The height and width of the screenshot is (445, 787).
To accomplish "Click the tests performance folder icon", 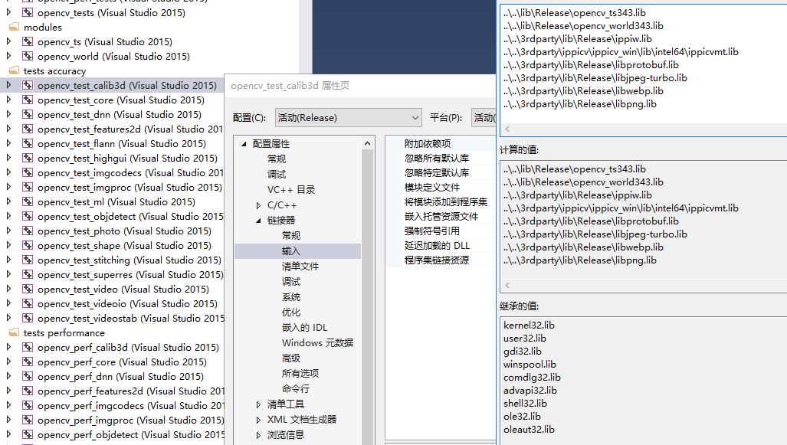I will point(14,332).
